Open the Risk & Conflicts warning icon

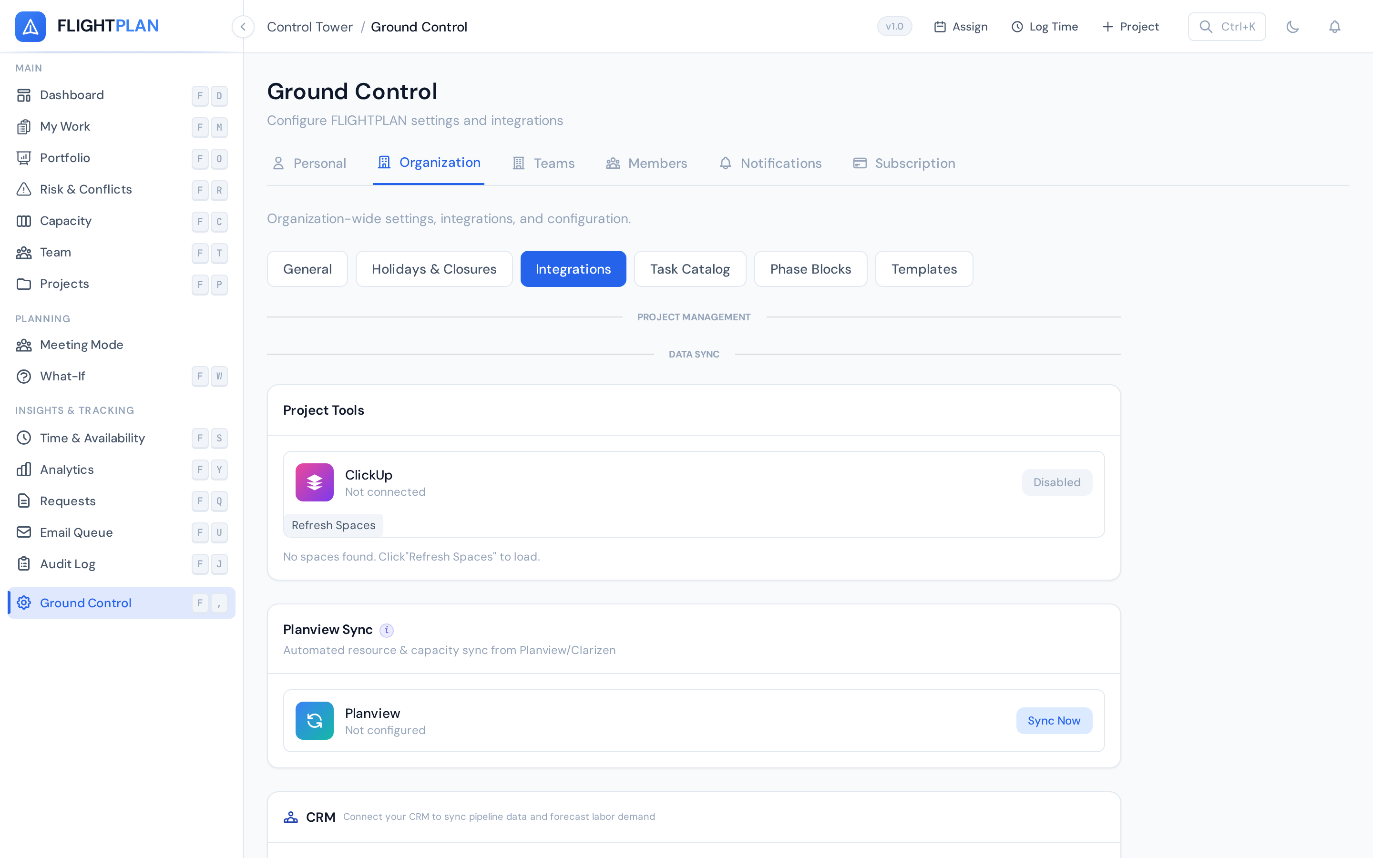(x=24, y=190)
